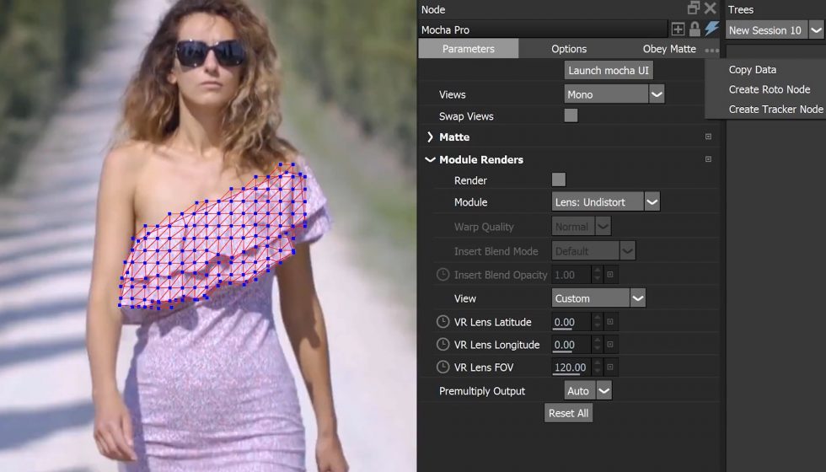The height and width of the screenshot is (472, 826).
Task: Open the three-dots overflow menu beside Obey Matte
Action: [x=712, y=50]
